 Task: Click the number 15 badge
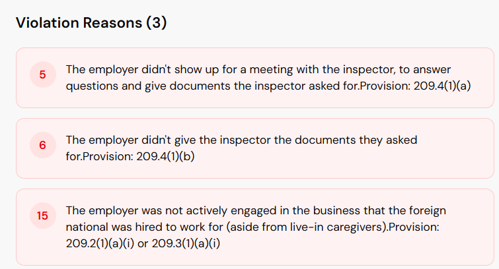(42, 216)
